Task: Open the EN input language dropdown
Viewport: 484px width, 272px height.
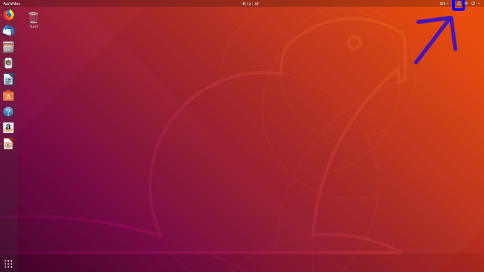Action: tap(445, 3)
